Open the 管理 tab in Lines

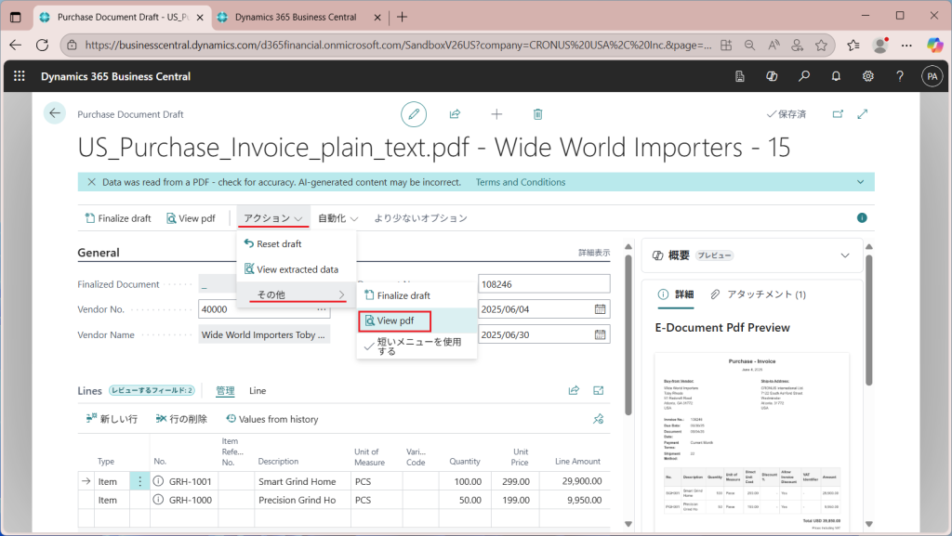[x=225, y=390]
